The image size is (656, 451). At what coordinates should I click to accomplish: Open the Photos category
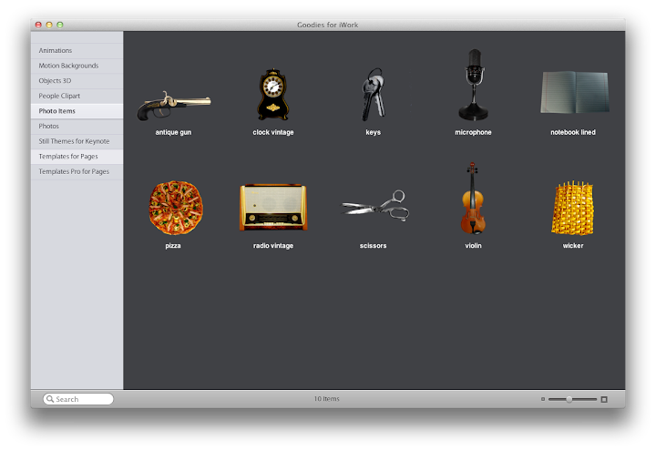pyautogui.click(x=77, y=126)
